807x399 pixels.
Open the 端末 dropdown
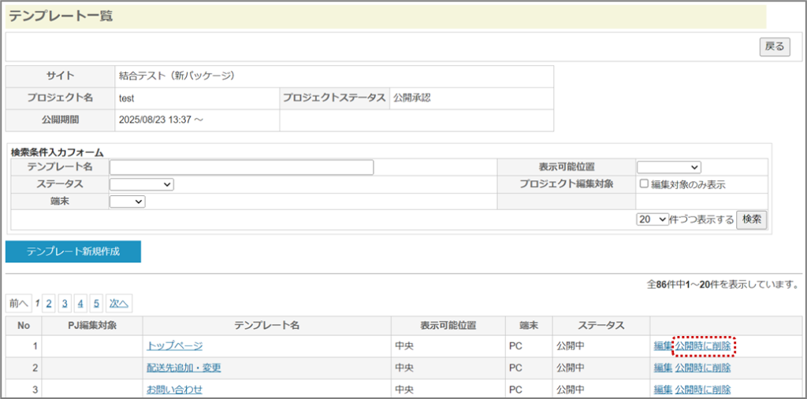(127, 201)
